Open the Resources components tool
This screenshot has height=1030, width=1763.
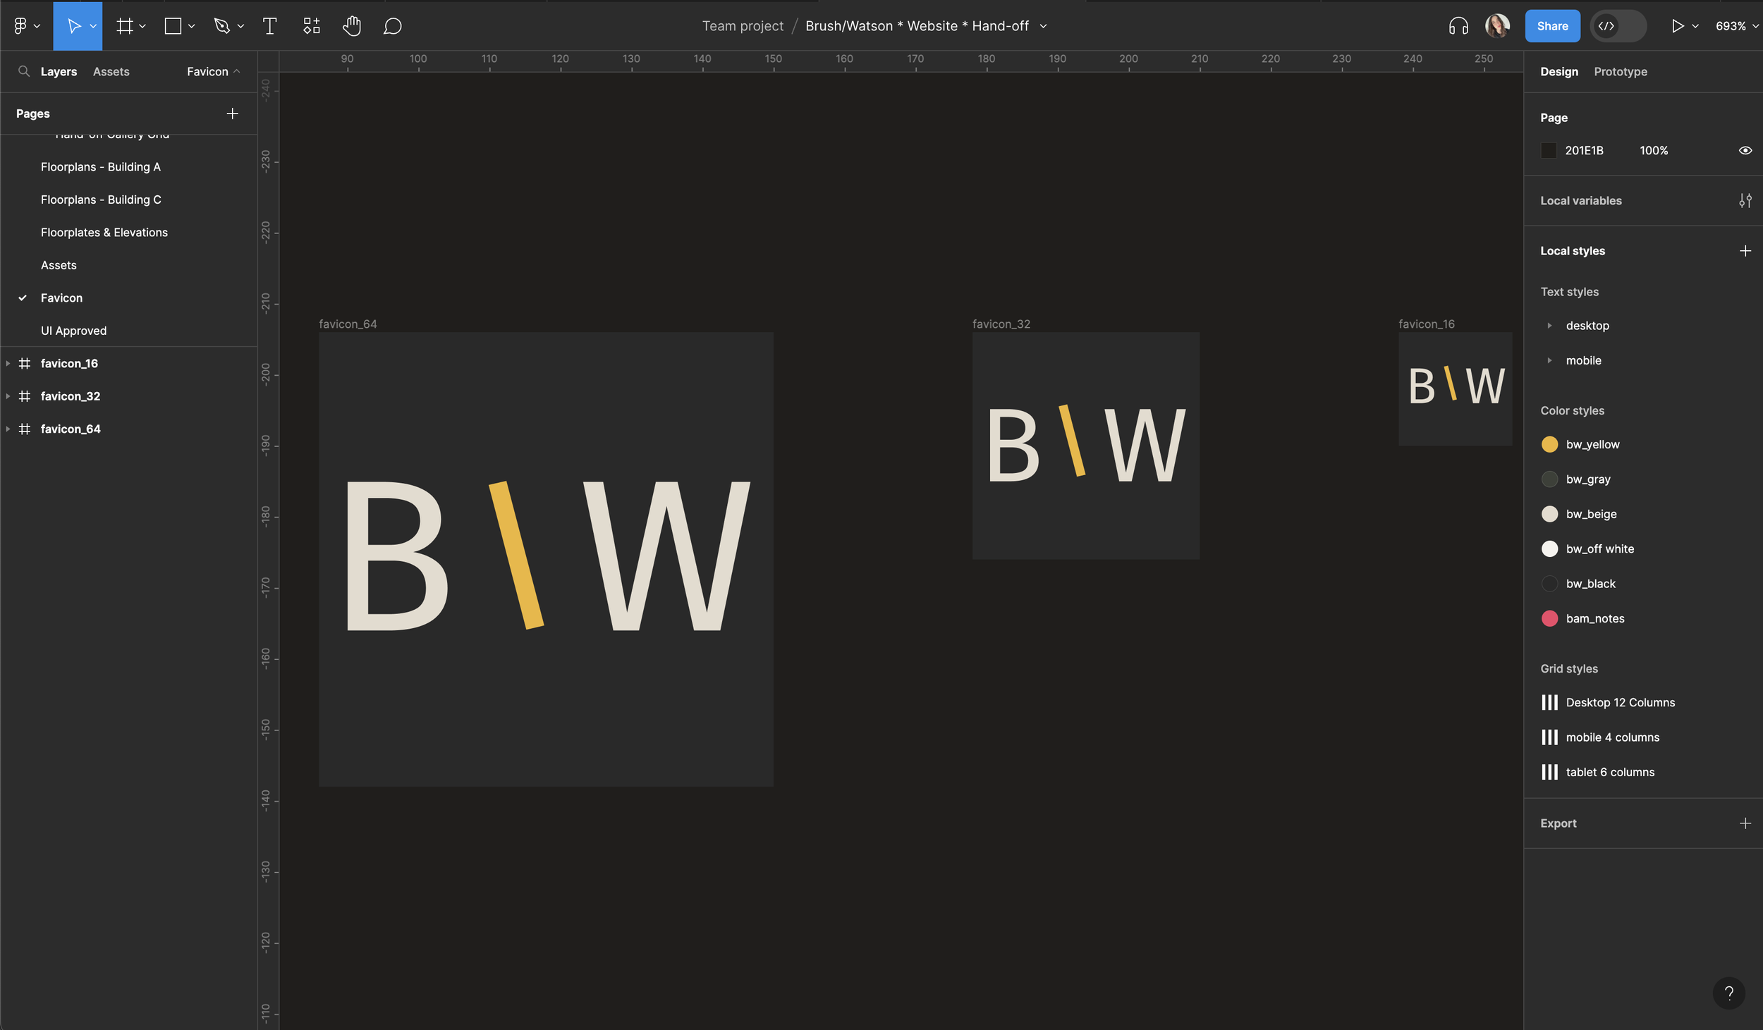point(311,26)
